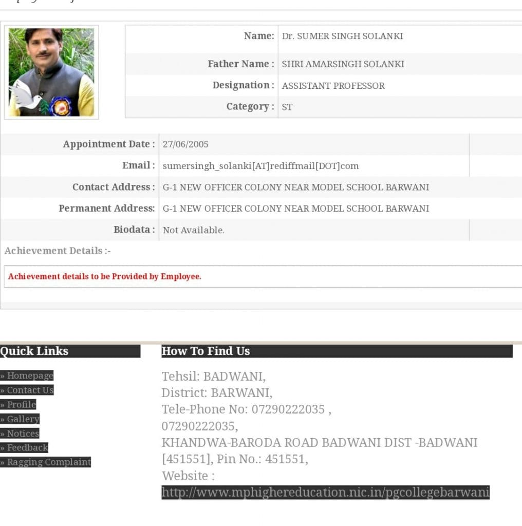The height and width of the screenshot is (526, 522).
Task: Click the red achievement details notice
Action: (105, 276)
